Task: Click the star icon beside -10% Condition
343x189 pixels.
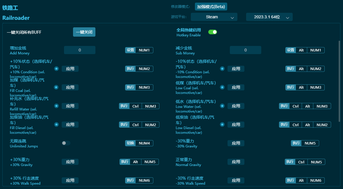Action: click(x=222, y=69)
